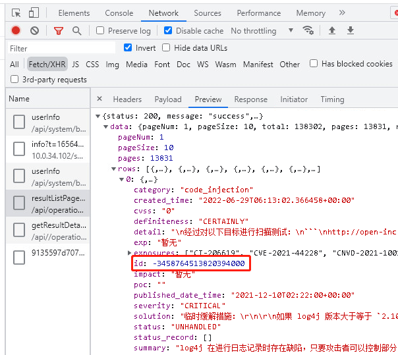Switch to the Console tab

(x=119, y=13)
